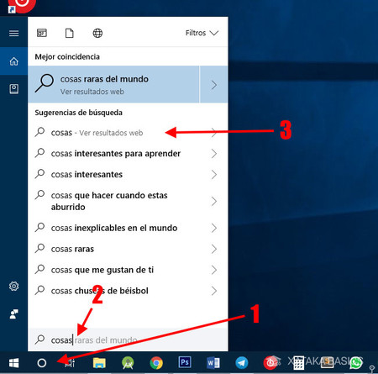Expand the Filtros dropdown

pos(202,33)
